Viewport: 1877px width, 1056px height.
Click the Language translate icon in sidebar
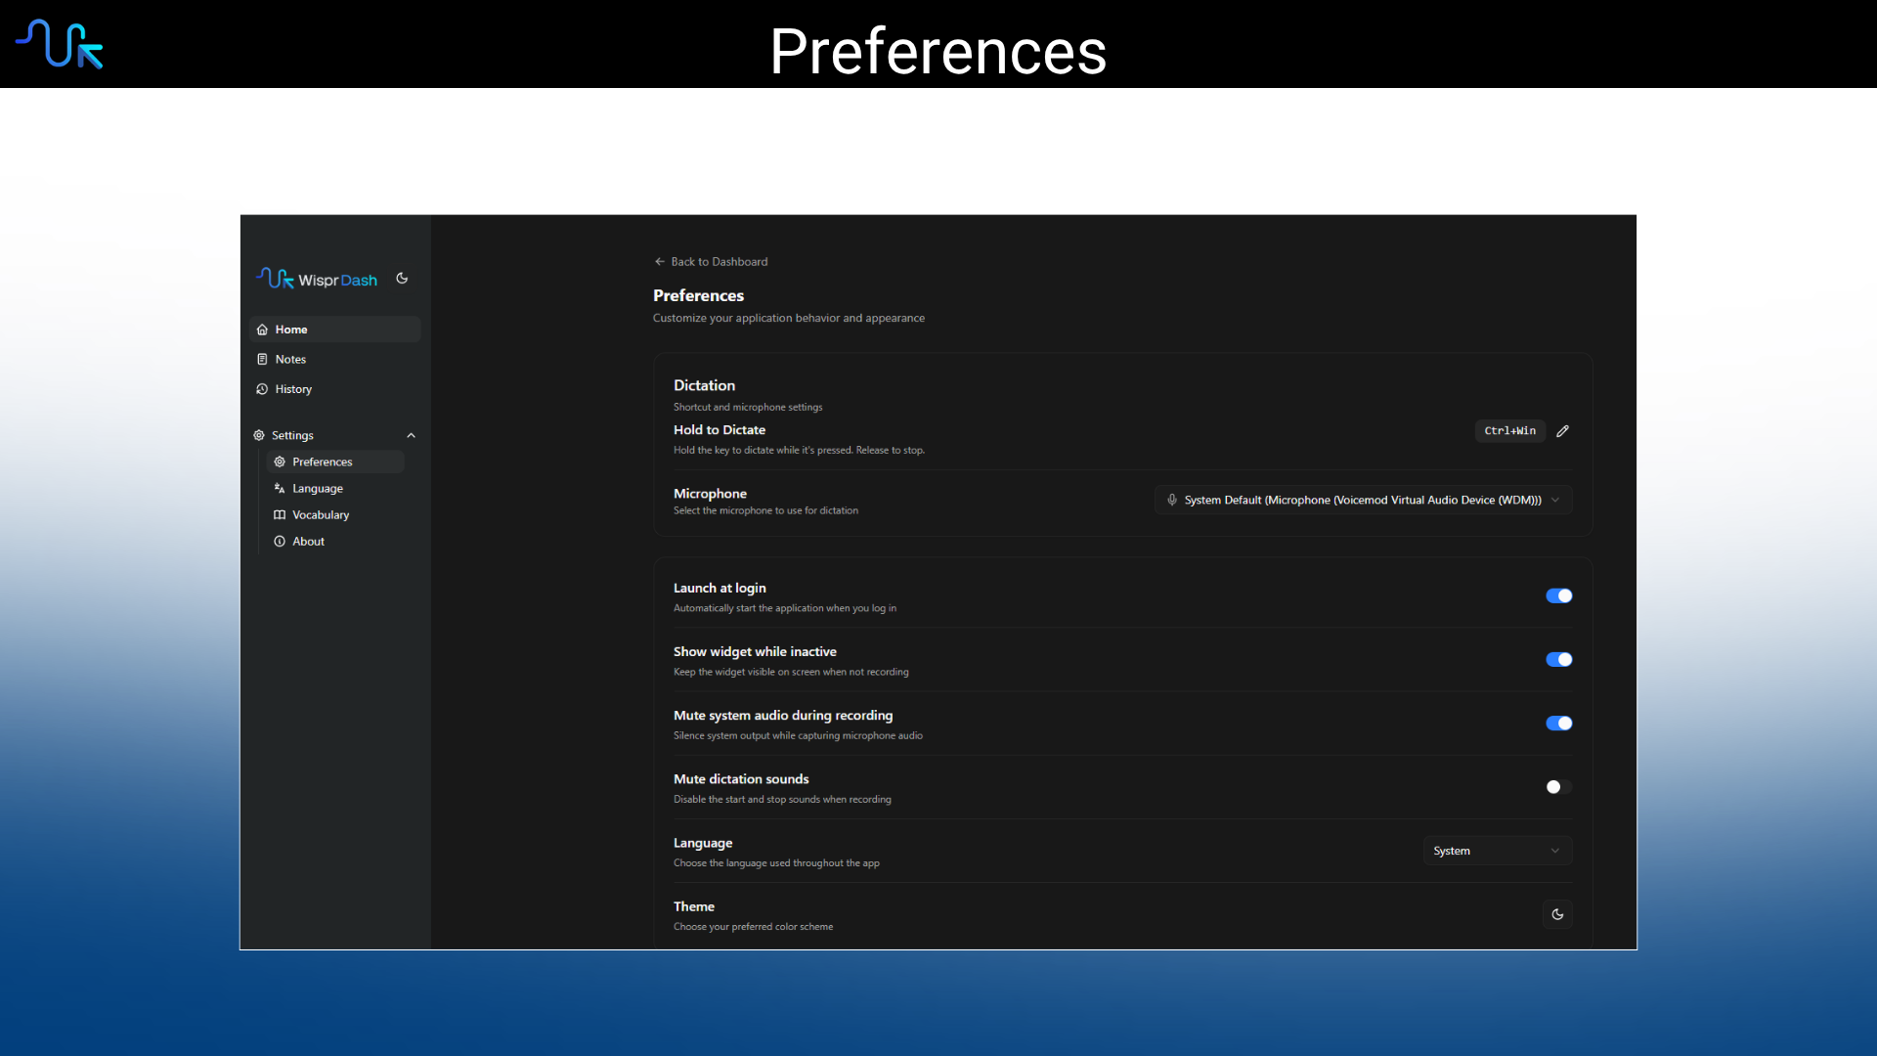click(x=280, y=488)
